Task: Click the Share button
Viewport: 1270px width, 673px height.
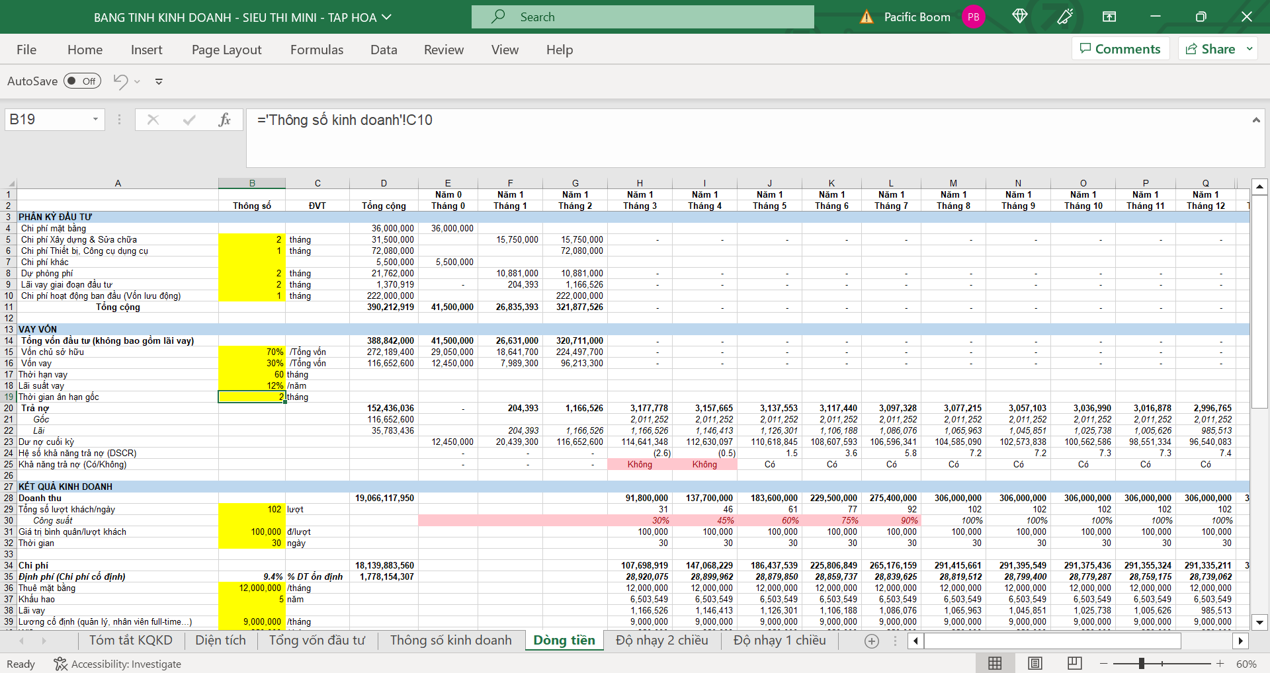Action: click(x=1210, y=49)
